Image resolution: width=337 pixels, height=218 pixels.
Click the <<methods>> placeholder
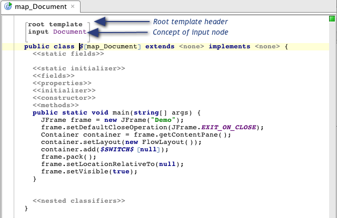56,105
